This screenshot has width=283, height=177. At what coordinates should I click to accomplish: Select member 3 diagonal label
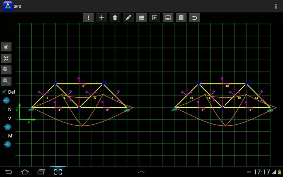point(47,98)
